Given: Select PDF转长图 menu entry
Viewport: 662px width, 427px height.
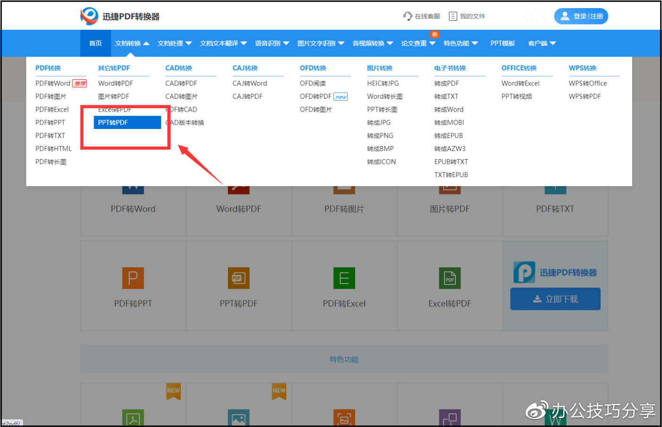Looking at the screenshot, I should click(51, 162).
